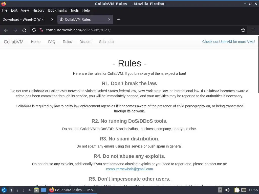Reload the current page

24,30
